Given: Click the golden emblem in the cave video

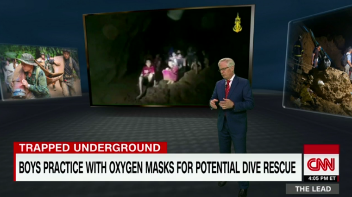Looking at the screenshot, I should (238, 23).
